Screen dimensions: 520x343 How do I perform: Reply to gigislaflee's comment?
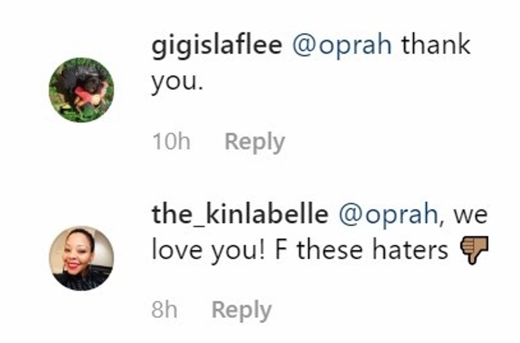255,142
